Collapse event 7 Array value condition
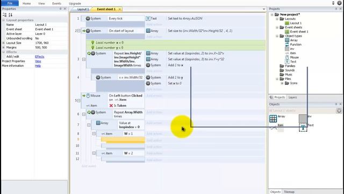The width and height of the screenshot is (344, 194). click(x=89, y=125)
